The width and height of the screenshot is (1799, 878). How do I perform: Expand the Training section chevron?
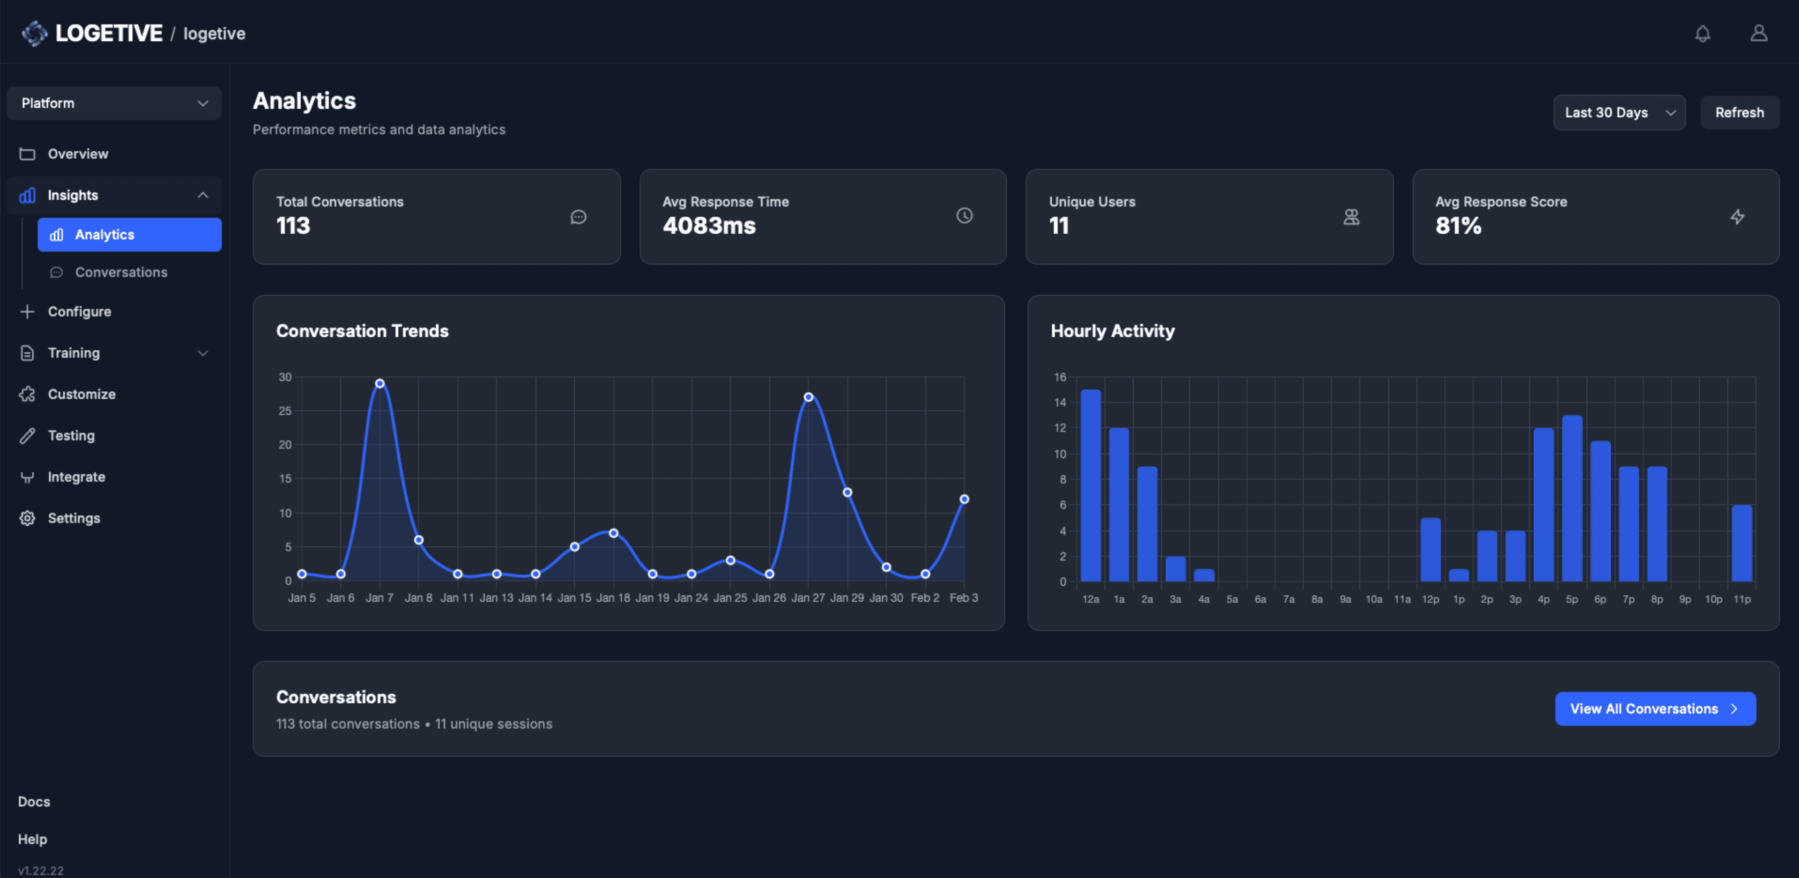click(202, 353)
